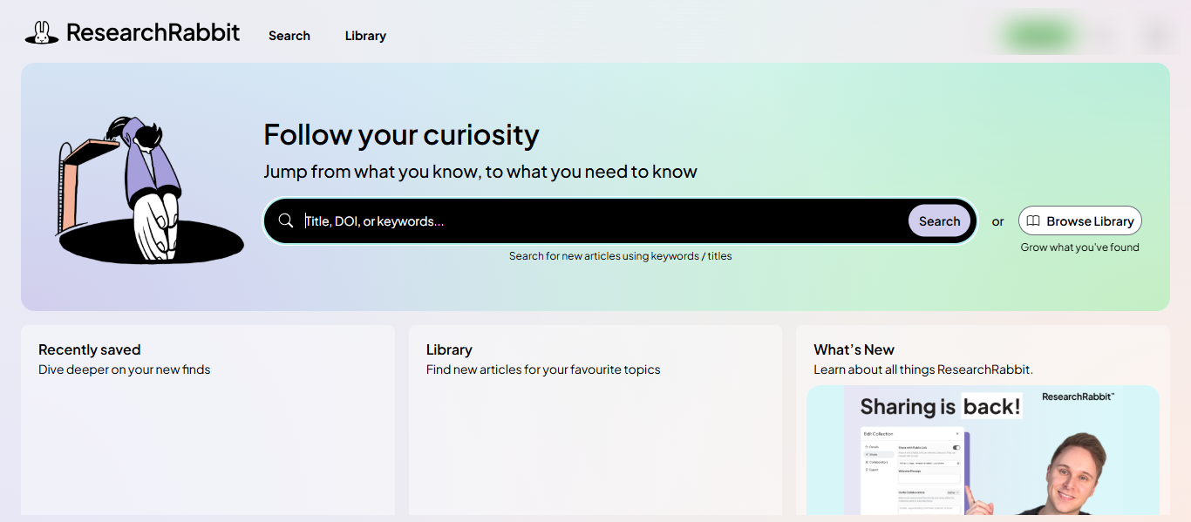
Task: Click the book icon inside Browse Library button
Action: pyautogui.click(x=1032, y=220)
